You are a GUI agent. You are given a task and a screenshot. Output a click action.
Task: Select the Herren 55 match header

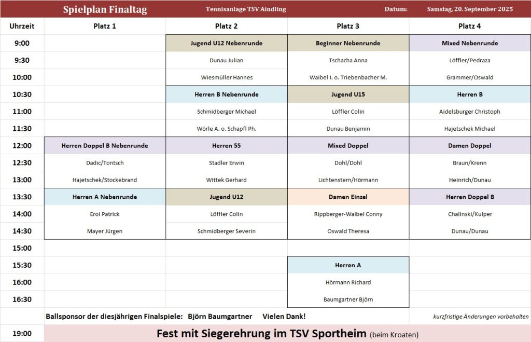pos(226,146)
